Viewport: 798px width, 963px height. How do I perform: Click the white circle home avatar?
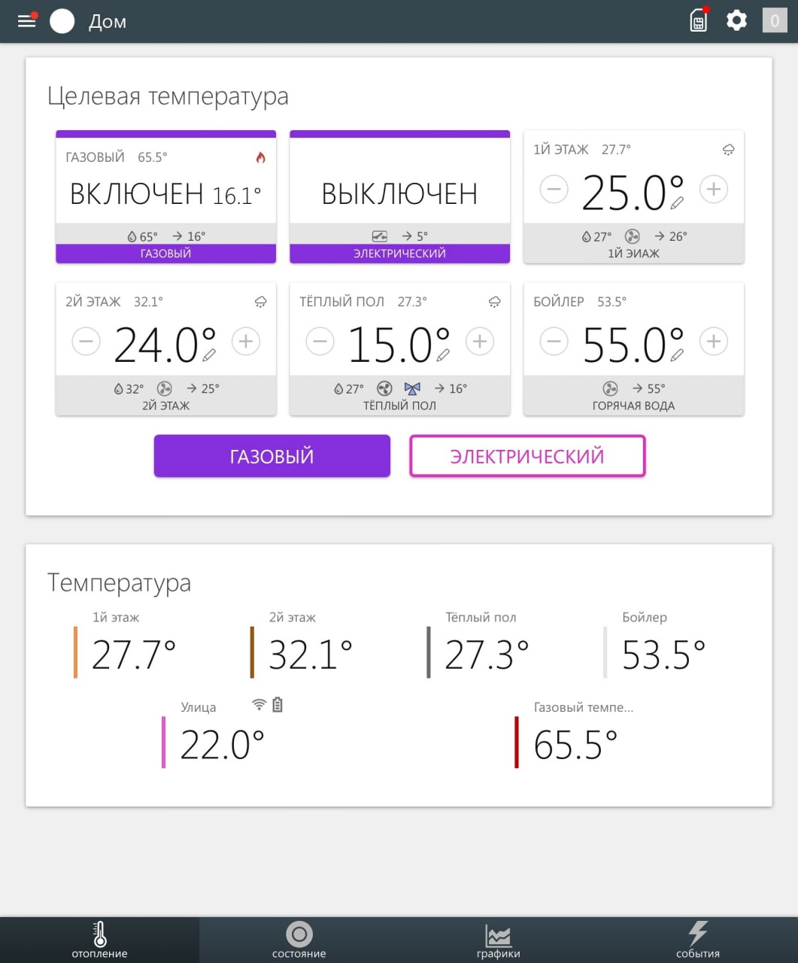tap(62, 21)
